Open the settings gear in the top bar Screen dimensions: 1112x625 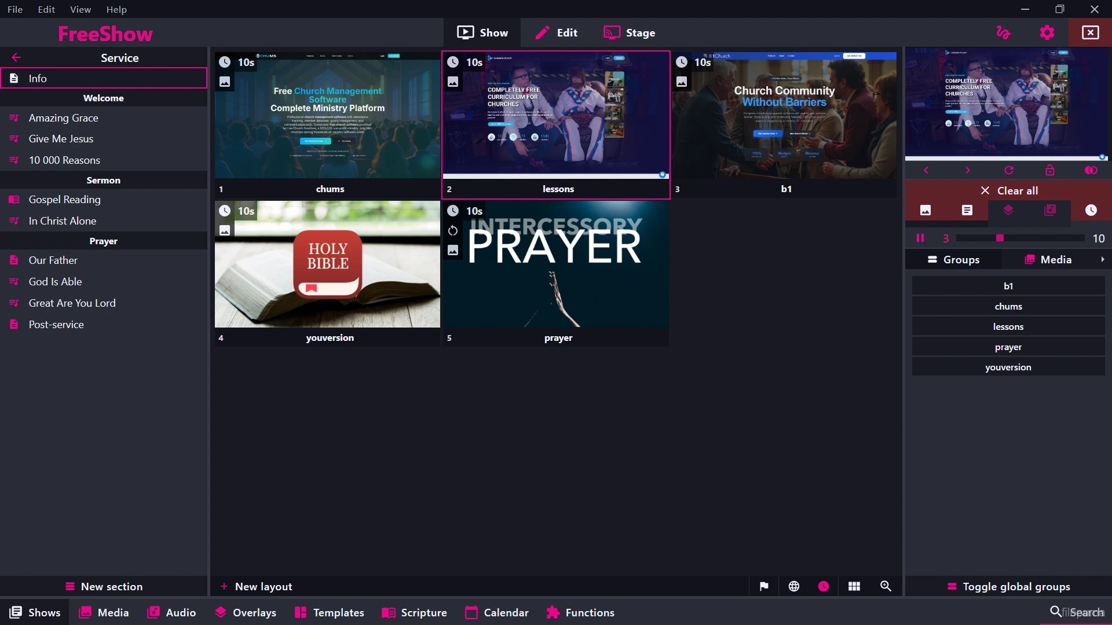click(1047, 32)
